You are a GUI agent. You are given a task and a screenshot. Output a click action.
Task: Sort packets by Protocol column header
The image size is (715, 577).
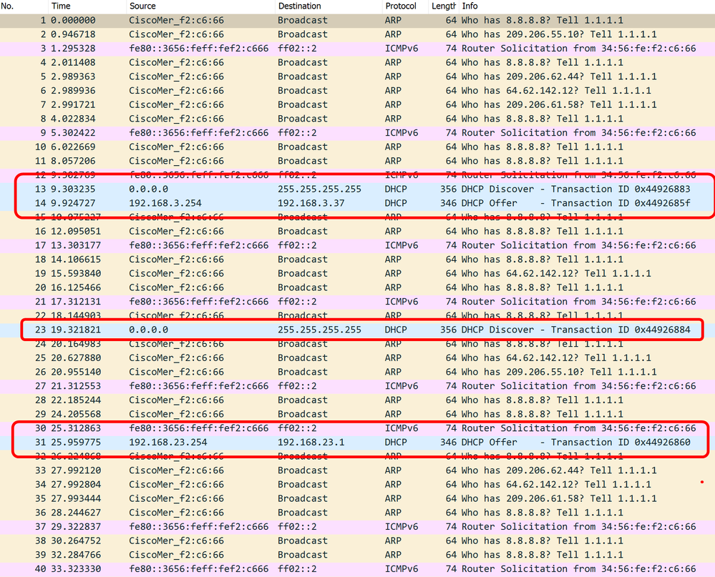[403, 6]
